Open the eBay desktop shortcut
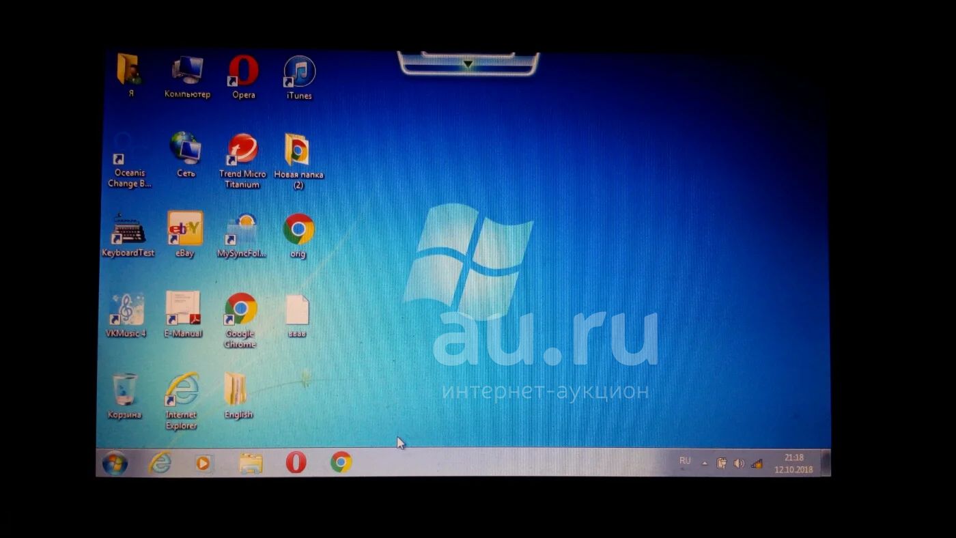 tap(185, 228)
